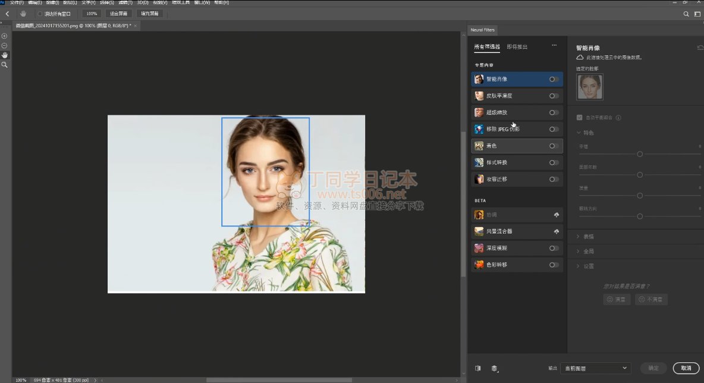The image size is (704, 383).
Task: Click the zoom in (plus) tool icon
Action: tap(5, 36)
